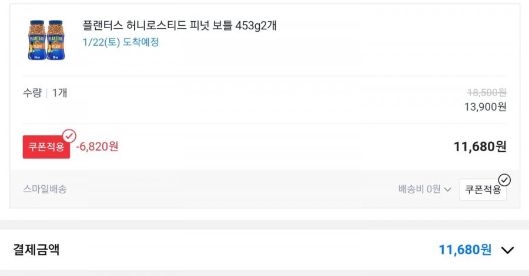The width and height of the screenshot is (529, 276).
Task: Select the 수량 1개 quantity text
Action: click(x=45, y=93)
